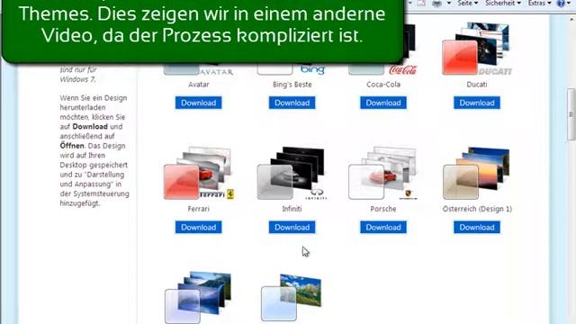Download the Bing's Beste theme
The width and height of the screenshot is (576, 324).
pyautogui.click(x=292, y=103)
